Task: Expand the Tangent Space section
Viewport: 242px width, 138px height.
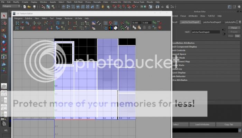Action: (206, 54)
